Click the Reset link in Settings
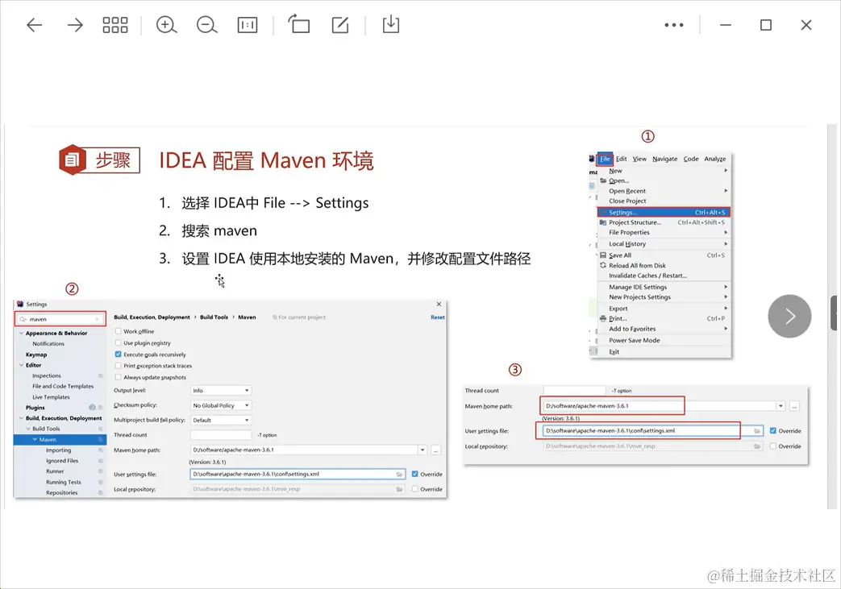Viewport: 841px width, 589px height. (x=438, y=317)
